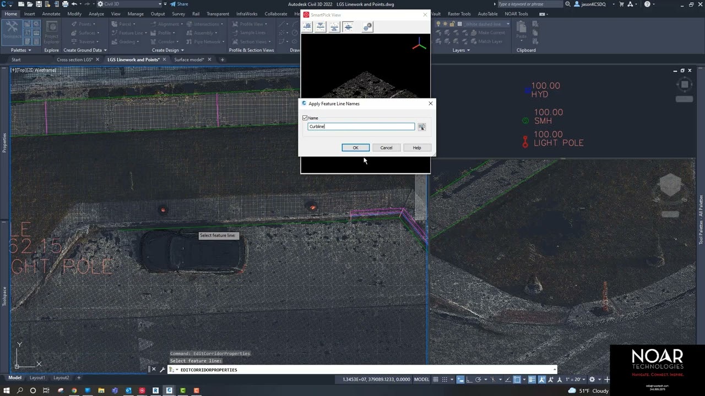
Task: Switch to Surface model drawing tab
Action: pyautogui.click(x=189, y=59)
